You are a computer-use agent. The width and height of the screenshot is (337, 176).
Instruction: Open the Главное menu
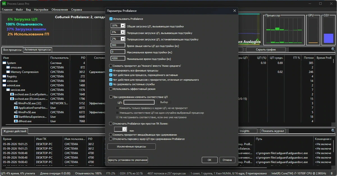point(7,10)
